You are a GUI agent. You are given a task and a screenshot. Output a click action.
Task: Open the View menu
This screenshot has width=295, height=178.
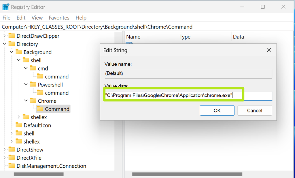coord(37,18)
